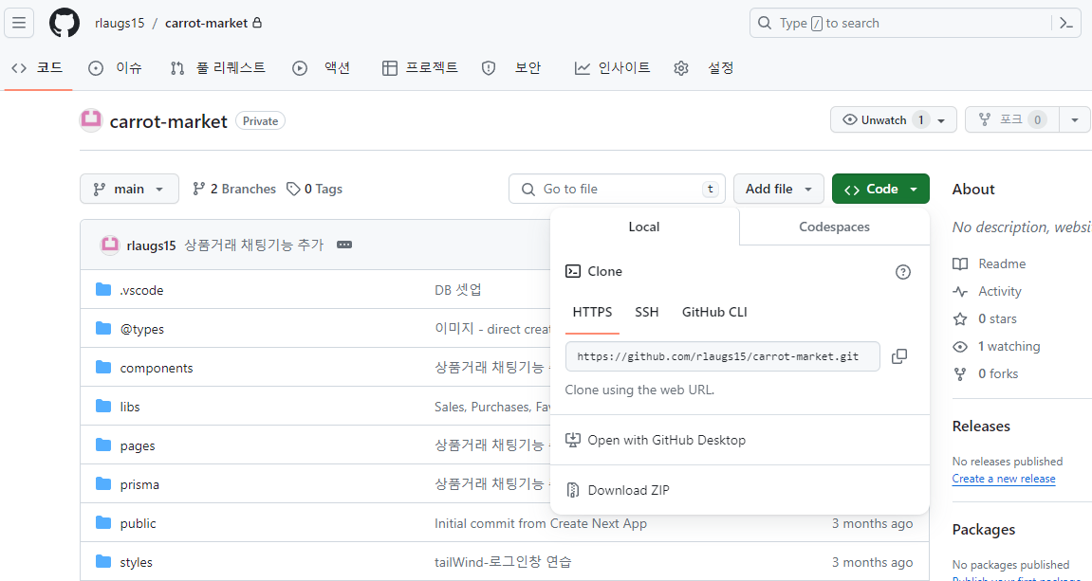Click Download ZIP

click(628, 490)
